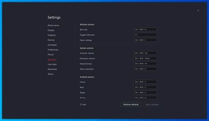The width and height of the screenshot is (209, 121).
Task: Edit the Mute/Unmute shortcut field
Action: (x=145, y=64)
